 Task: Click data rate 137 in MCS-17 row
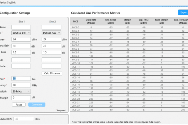[91, 88]
